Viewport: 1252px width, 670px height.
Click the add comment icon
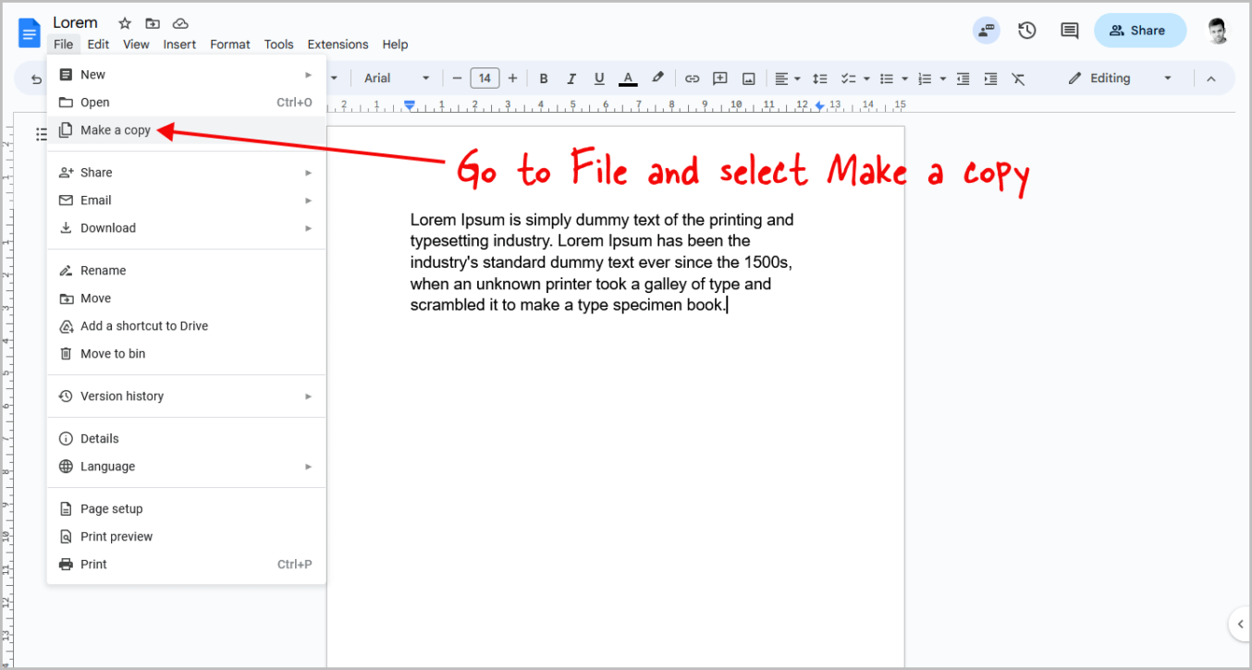pyautogui.click(x=720, y=79)
